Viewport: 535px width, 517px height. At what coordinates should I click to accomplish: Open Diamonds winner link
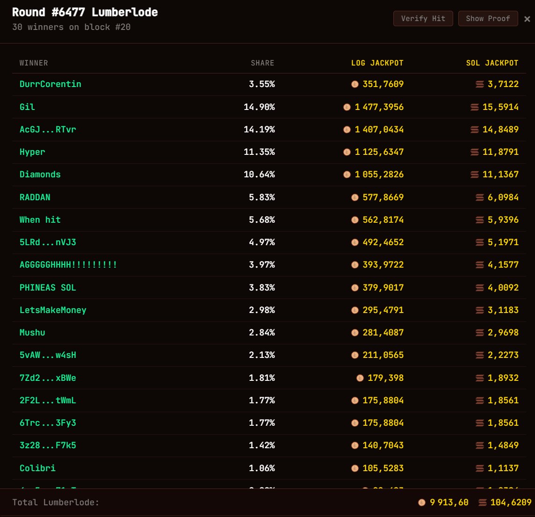pos(40,175)
